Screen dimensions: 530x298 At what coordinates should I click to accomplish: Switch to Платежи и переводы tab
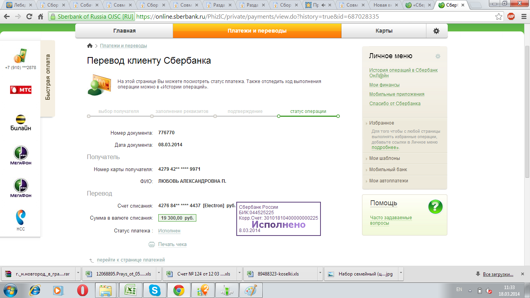pos(257,31)
